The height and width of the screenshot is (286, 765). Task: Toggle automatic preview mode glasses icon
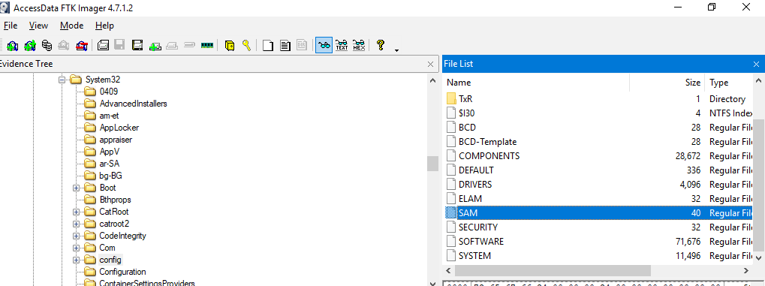click(x=324, y=45)
